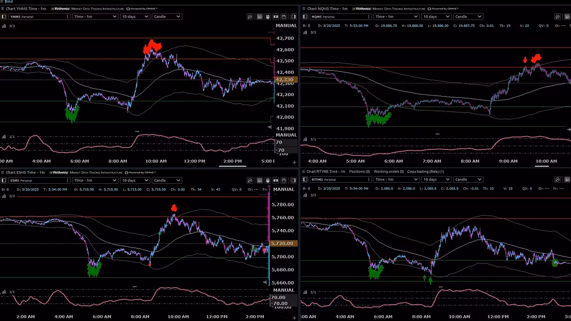This screenshot has width=571, height=321.
Task: Click chart trader icon in ESM5 toolbar
Action: (275, 181)
